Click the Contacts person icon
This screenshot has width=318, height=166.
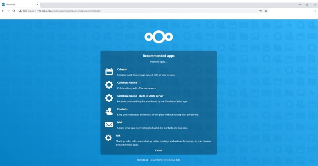pos(109,111)
